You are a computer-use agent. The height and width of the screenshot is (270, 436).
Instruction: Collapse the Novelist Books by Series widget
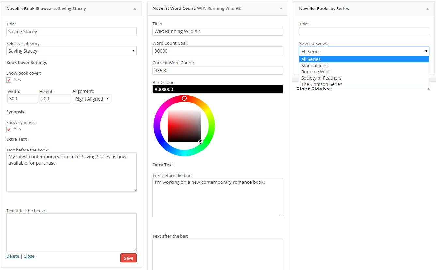pyautogui.click(x=428, y=9)
